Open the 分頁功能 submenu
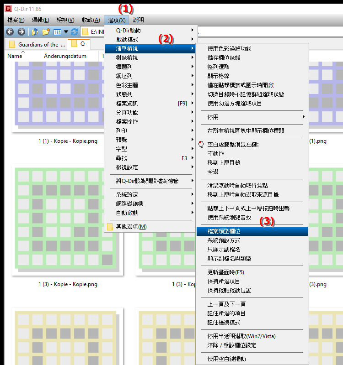The width and height of the screenshot is (343, 365). pos(150,112)
